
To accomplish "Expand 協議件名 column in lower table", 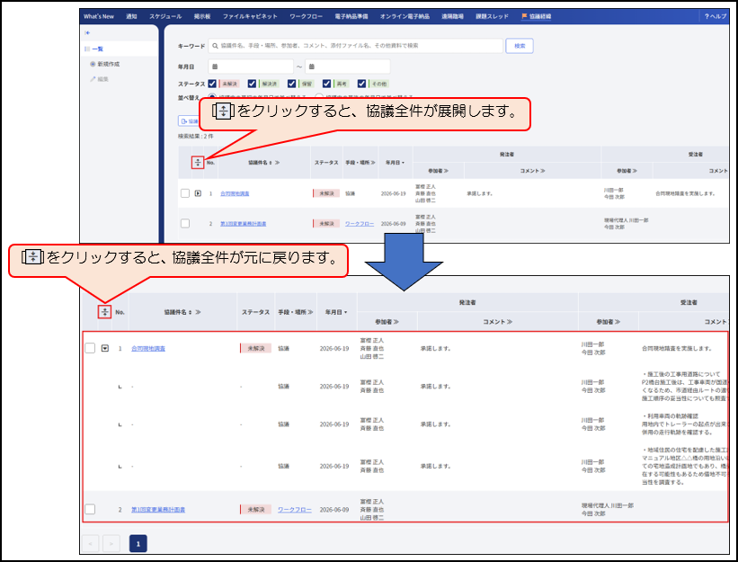I will point(198,312).
